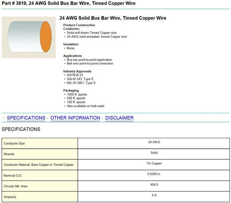Click 'Product Construction' label
Screen dimensions: 231x203
click(x=79, y=25)
